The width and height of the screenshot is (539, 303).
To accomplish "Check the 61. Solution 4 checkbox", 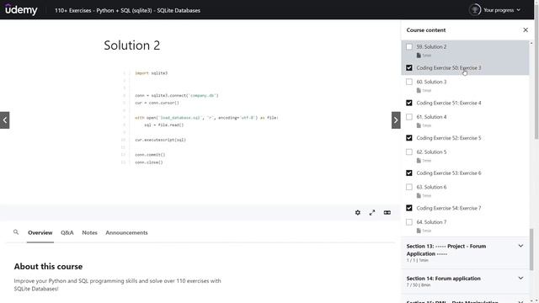I will [409, 117].
